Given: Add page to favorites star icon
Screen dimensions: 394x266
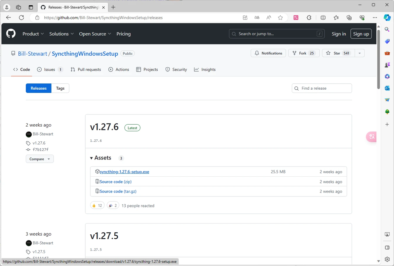Looking at the screenshot, I should click(x=280, y=17).
